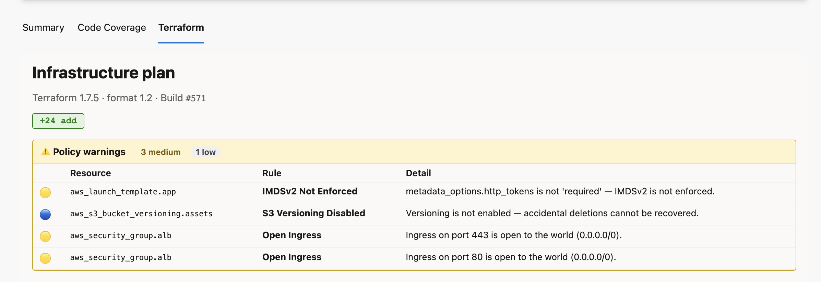
Task: Open the aws_s3_bucket_versioning.assets resource
Action: (x=141, y=214)
